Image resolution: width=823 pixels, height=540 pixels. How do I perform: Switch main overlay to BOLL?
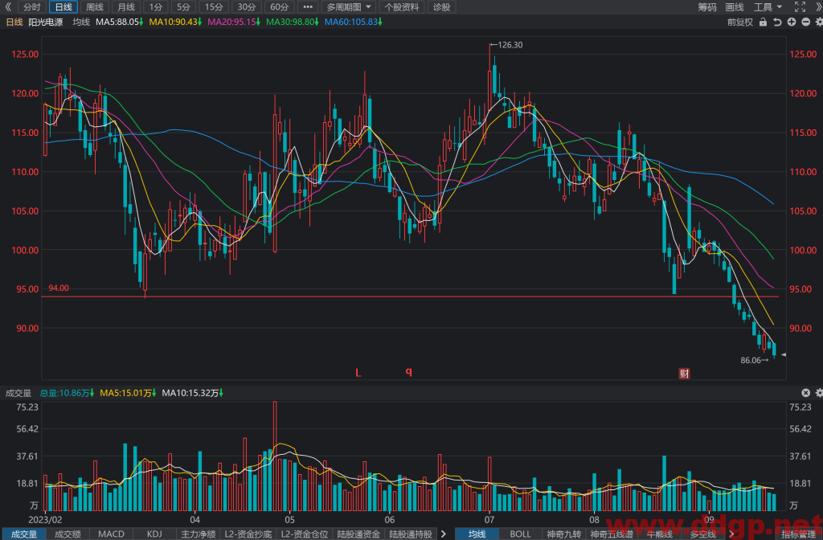coord(520,534)
